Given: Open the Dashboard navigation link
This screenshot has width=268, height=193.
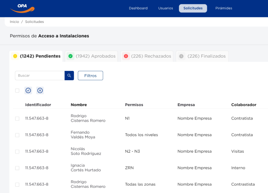Looking at the screenshot, I should 138,8.
